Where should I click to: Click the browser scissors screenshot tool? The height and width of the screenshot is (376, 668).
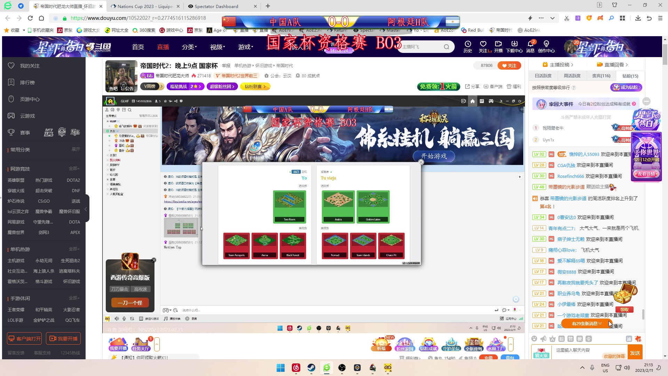pos(567,18)
